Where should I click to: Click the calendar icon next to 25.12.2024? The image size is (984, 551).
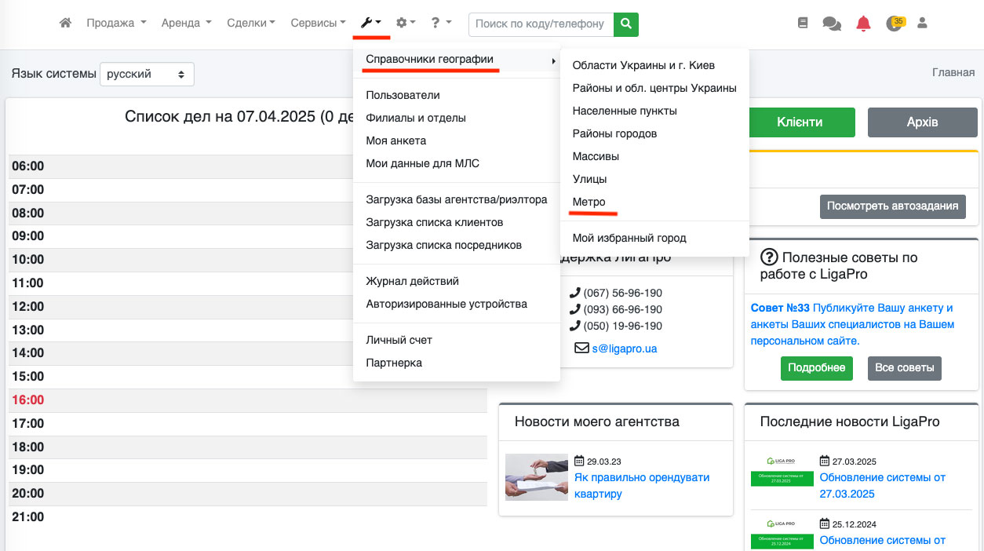pos(825,524)
